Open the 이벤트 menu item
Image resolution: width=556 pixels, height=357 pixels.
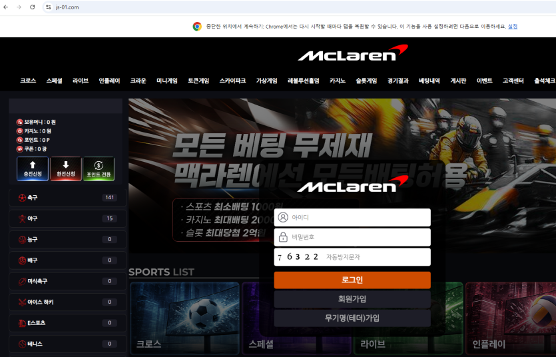tap(484, 81)
